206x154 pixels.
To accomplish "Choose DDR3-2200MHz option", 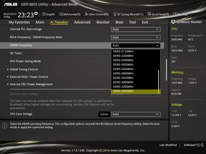I will 135,56.
